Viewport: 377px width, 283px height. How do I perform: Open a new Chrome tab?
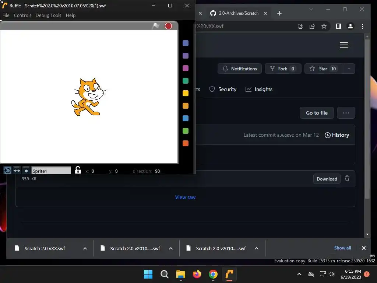(279, 13)
